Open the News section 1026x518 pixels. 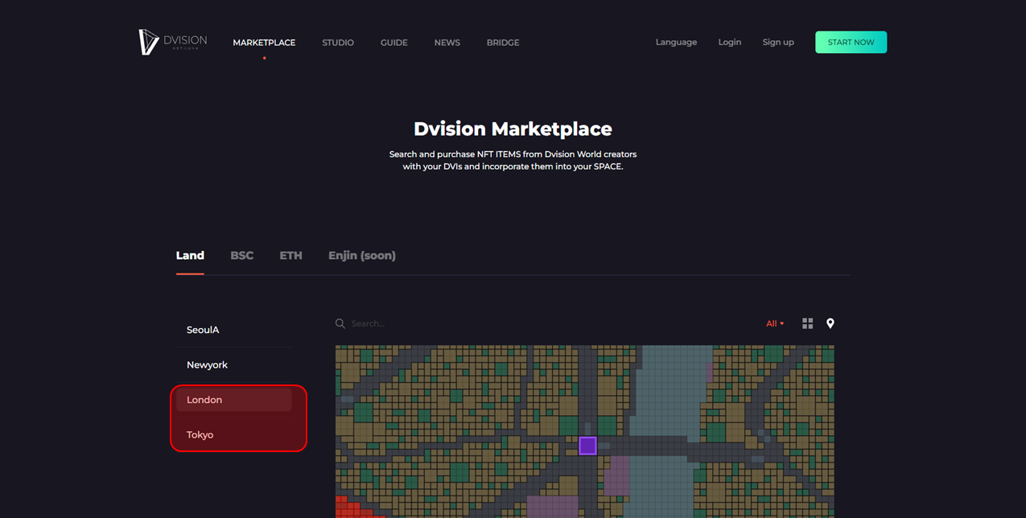pyautogui.click(x=447, y=43)
